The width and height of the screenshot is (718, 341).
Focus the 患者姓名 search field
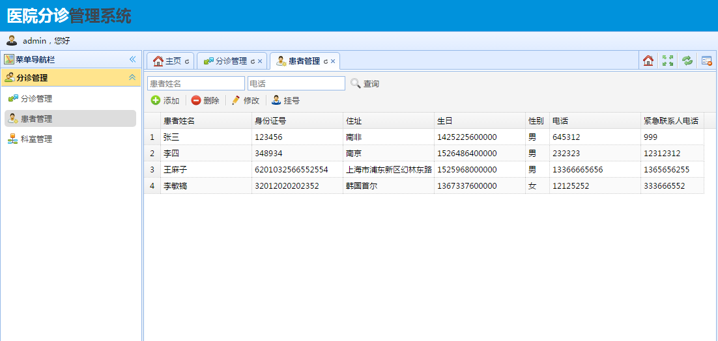click(196, 84)
